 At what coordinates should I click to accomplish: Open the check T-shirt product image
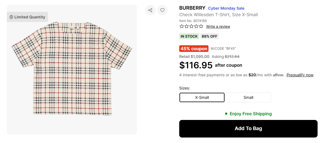[x=72, y=69]
